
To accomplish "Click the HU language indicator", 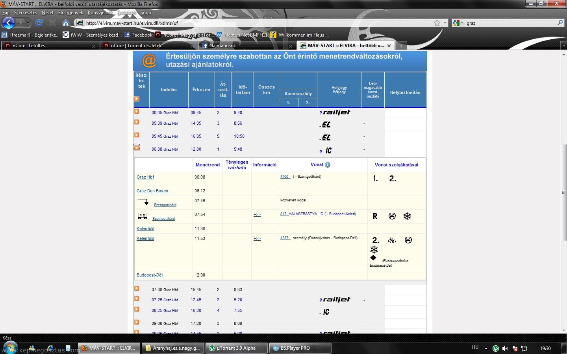I will (x=475, y=348).
